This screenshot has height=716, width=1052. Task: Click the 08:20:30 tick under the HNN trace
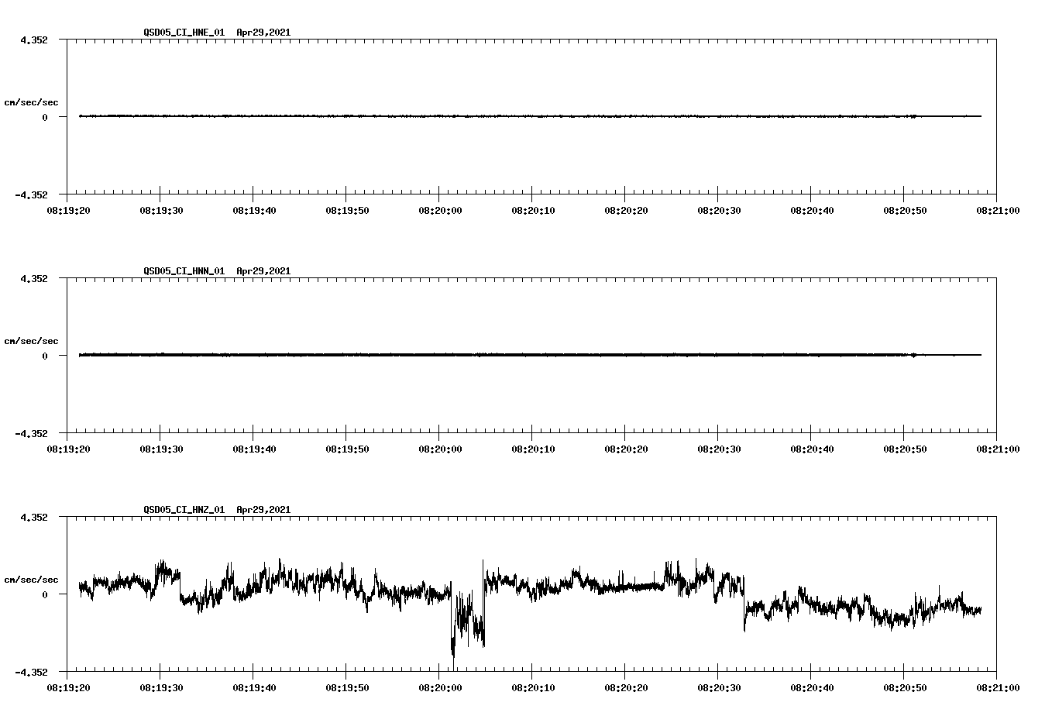pyautogui.click(x=720, y=447)
